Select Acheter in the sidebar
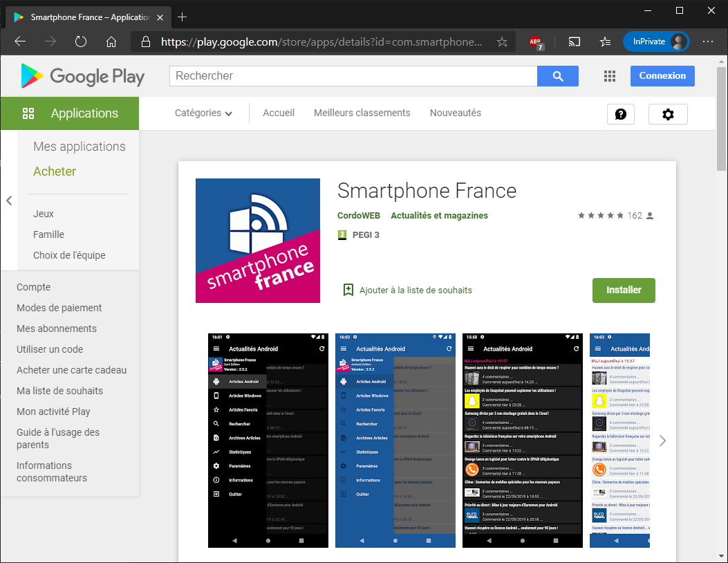Viewport: 728px width, 563px height. pyautogui.click(x=55, y=172)
